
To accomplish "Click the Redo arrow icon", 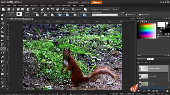I will pos(37,9).
